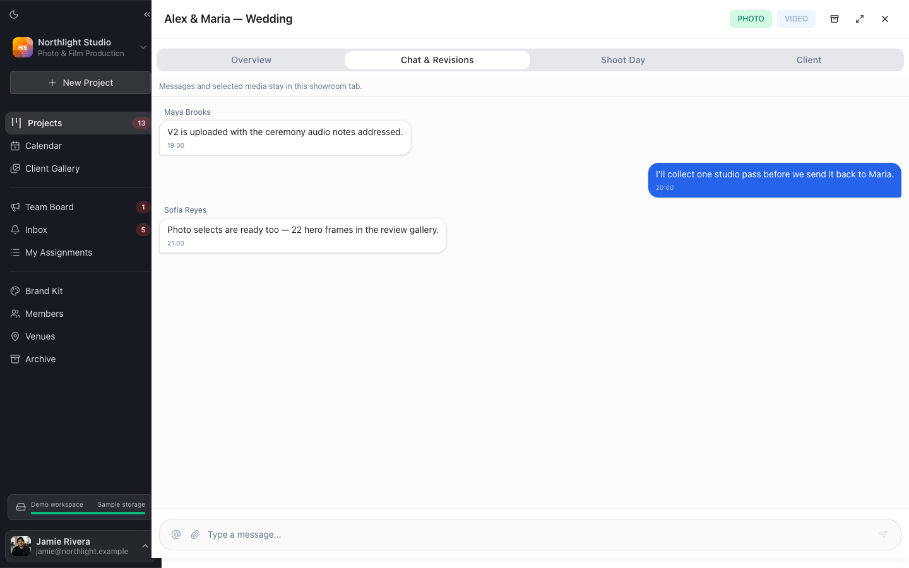The image size is (909, 568).
Task: Click the Sofia Reyes sender name
Action: point(185,210)
